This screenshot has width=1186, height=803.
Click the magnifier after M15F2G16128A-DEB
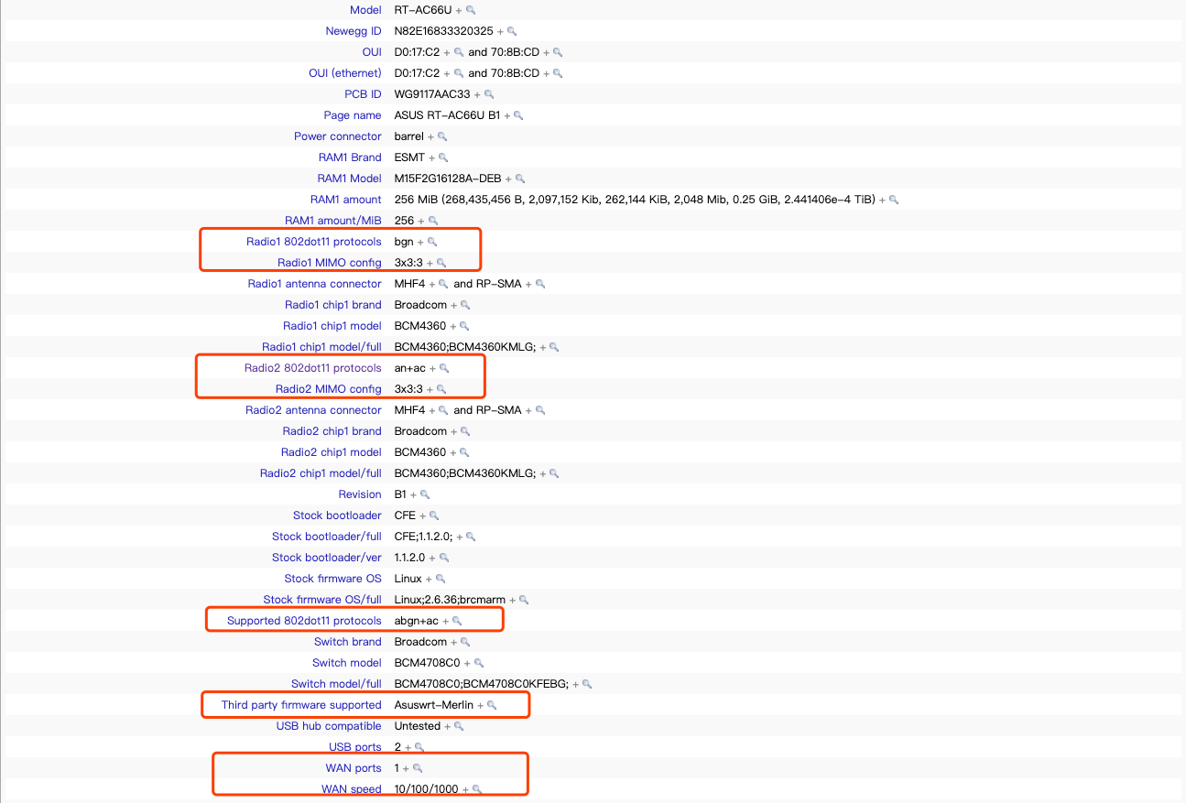[520, 179]
